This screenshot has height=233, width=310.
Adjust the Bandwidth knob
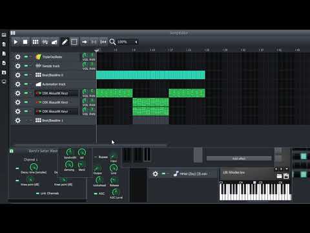69,152
